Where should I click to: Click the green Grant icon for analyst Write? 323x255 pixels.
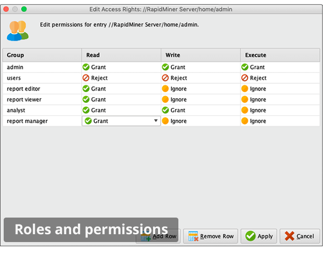[165, 110]
